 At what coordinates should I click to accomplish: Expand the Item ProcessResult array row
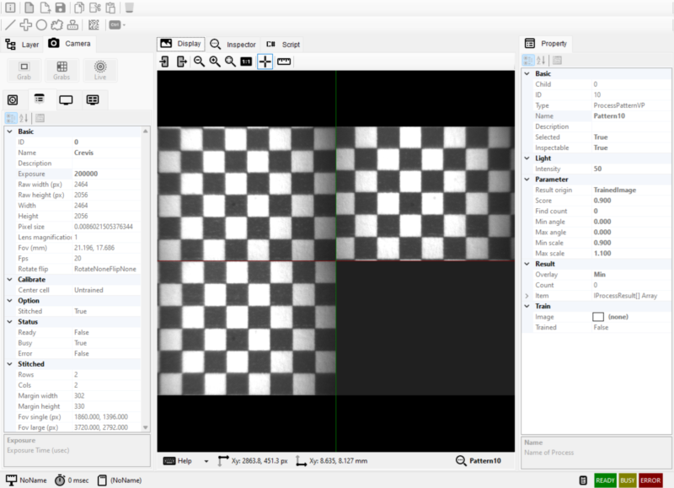[x=527, y=296]
